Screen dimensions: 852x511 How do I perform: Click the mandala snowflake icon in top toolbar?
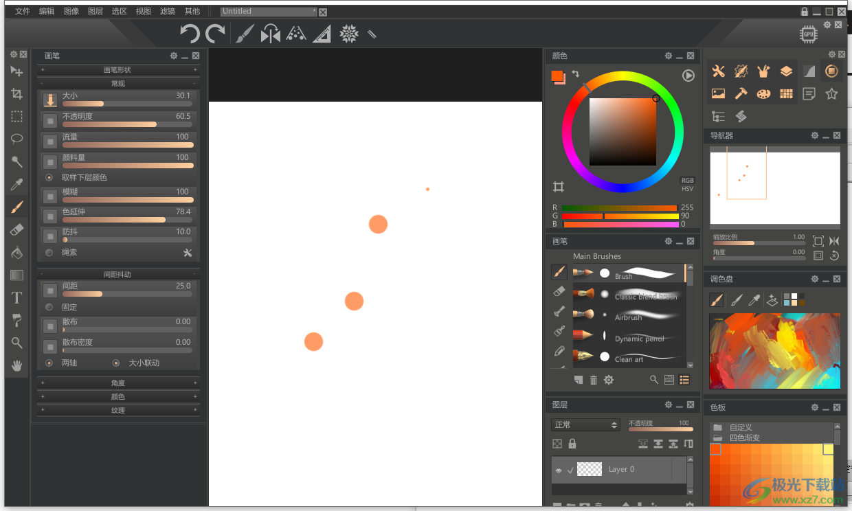coord(349,33)
